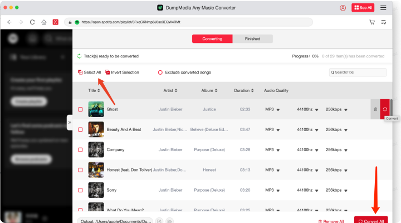Image resolution: width=401 pixels, height=223 pixels.
Task: Open Ghost album cover thumbnail
Action: pyautogui.click(x=96, y=109)
